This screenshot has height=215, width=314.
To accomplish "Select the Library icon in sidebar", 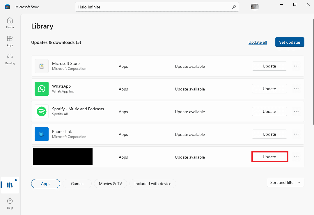I will coord(10,185).
